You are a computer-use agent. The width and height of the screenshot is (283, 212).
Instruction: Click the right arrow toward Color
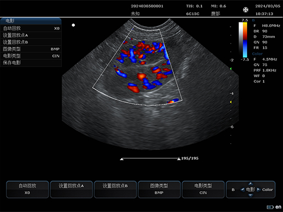pos(258,189)
